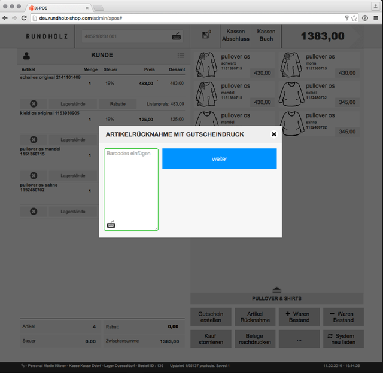Close the Artikelrücknahme dialog with X
Image resolution: width=383 pixels, height=373 pixels.
point(274,134)
